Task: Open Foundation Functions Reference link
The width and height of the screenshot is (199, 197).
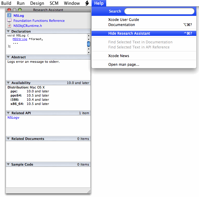Action: click(39, 21)
